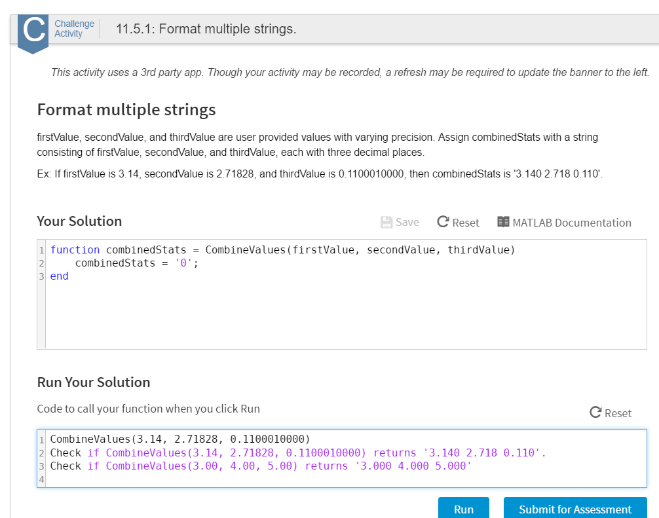Image resolution: width=659 pixels, height=518 pixels.
Task: Click the function CombineValues declaration line
Action: (x=282, y=250)
